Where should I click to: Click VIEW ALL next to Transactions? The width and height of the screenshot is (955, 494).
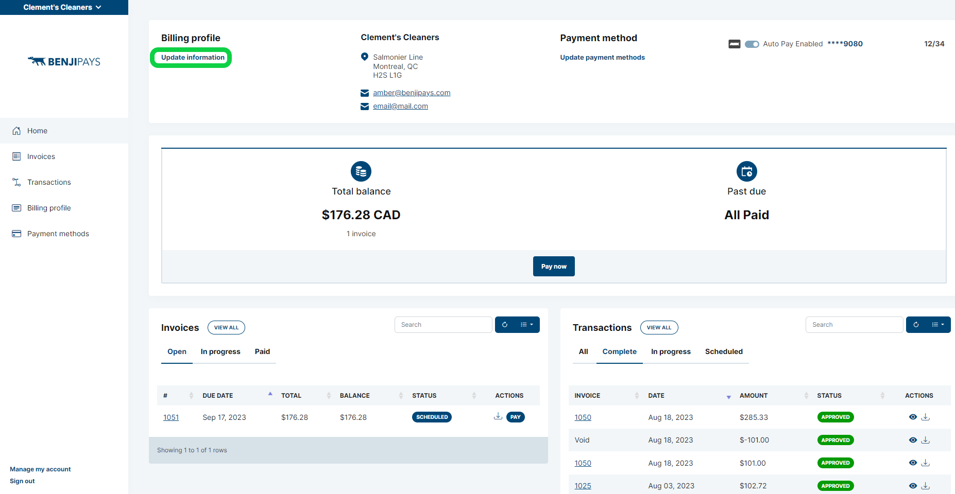659,327
